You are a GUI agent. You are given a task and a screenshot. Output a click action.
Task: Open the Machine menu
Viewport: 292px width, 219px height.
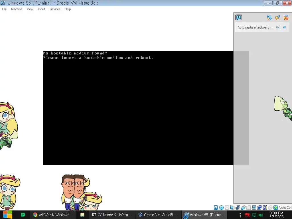point(17,9)
